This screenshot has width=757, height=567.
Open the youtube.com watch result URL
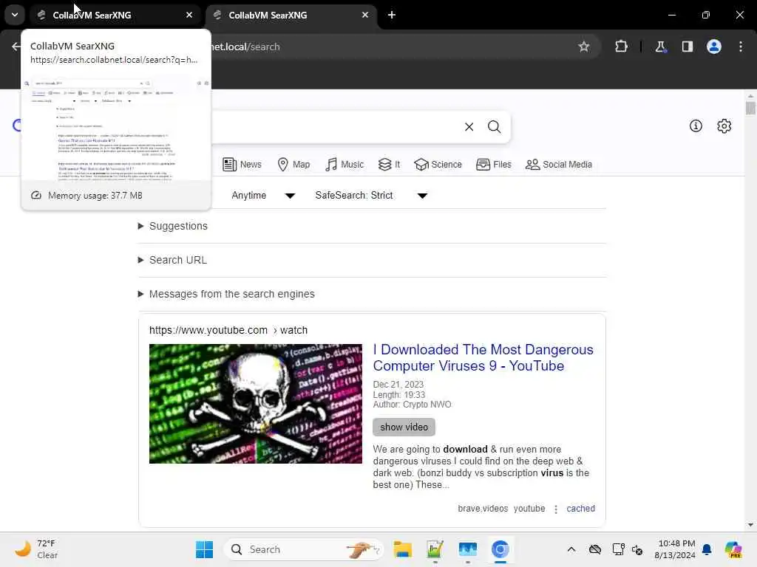click(x=228, y=330)
